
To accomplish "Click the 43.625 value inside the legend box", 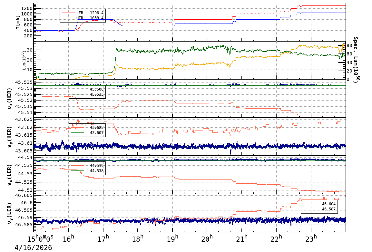I will [x=97, y=128].
